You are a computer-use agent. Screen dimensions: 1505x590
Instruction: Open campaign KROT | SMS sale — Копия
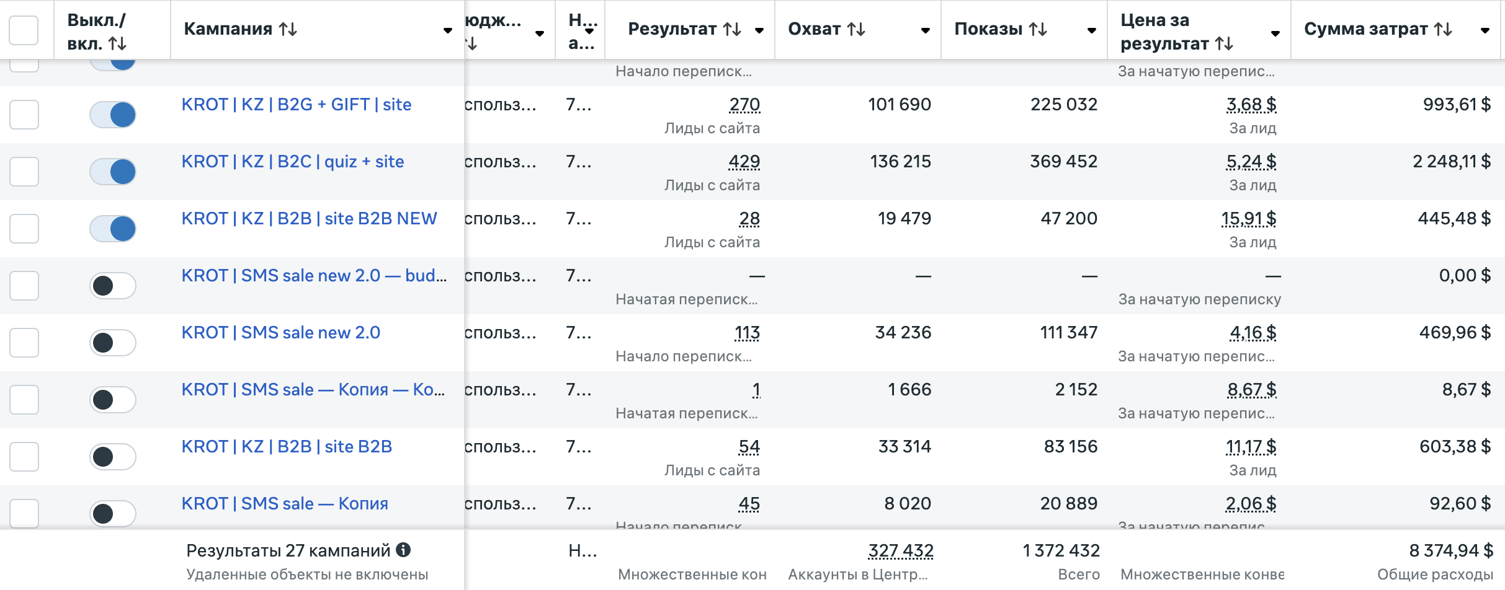pos(285,504)
